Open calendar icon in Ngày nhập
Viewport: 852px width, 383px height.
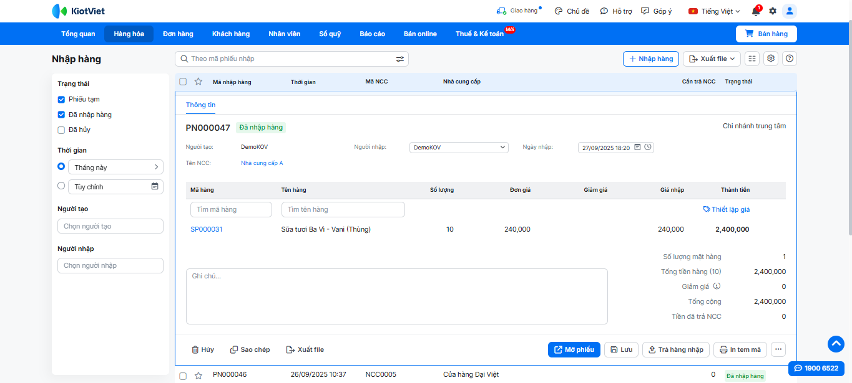(637, 148)
